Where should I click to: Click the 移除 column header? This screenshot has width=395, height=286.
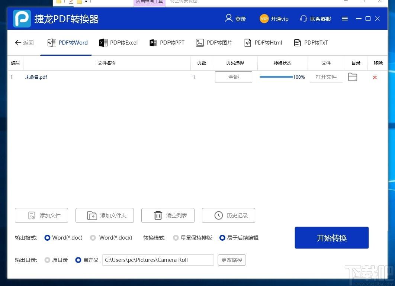(x=378, y=63)
